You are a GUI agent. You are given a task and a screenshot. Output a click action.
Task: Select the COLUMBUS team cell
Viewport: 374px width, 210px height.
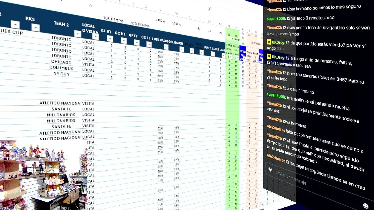61,68
